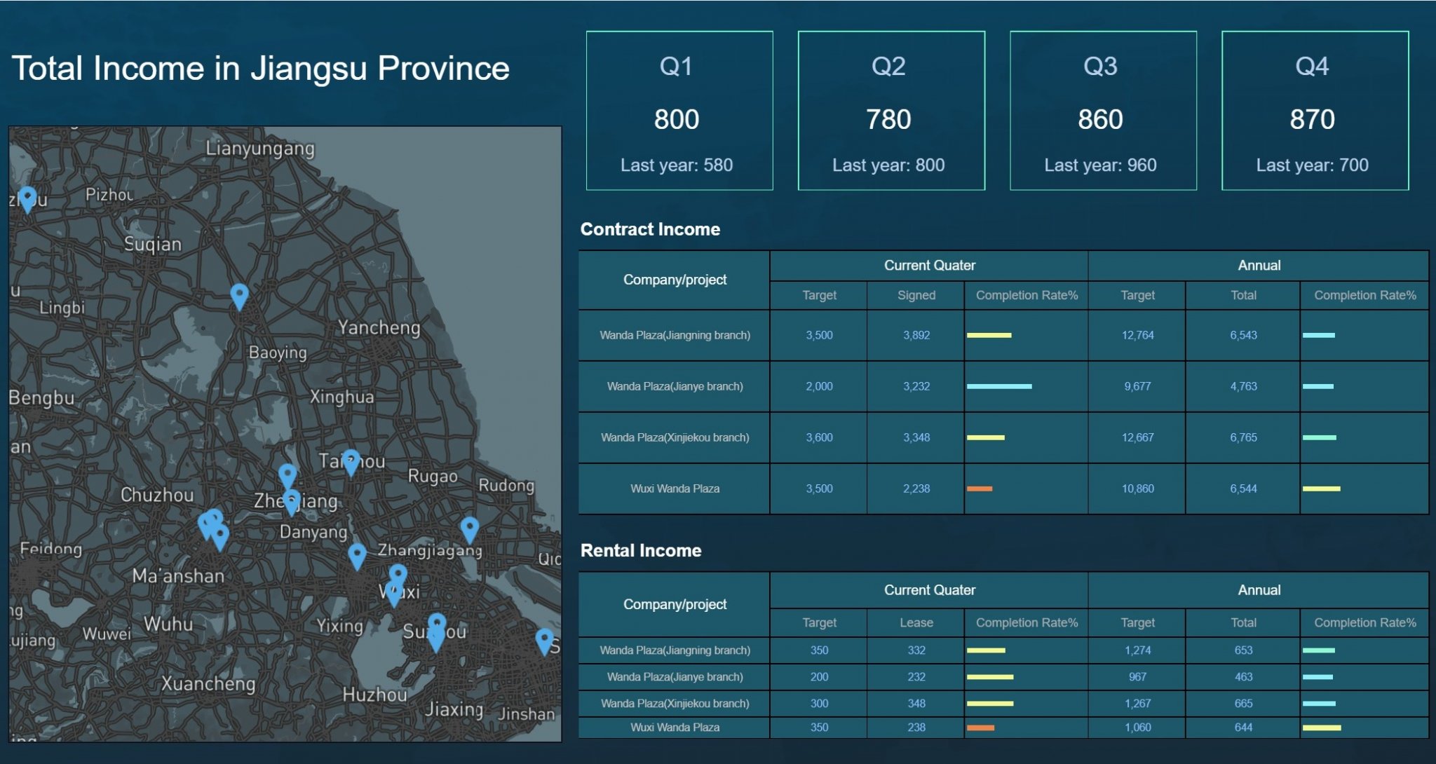Open the Q3 summary card
The image size is (1436, 764).
click(x=1102, y=111)
